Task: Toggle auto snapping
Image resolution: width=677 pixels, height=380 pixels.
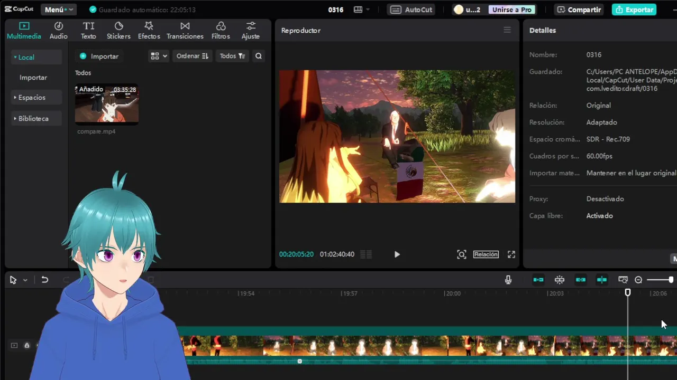Action: (x=560, y=280)
